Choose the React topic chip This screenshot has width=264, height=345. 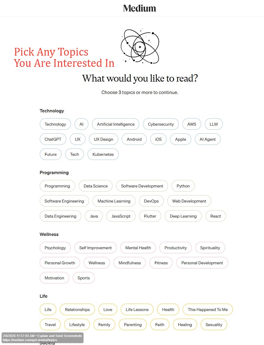point(215,216)
